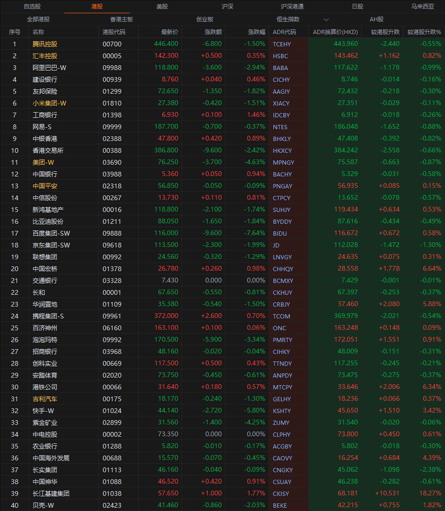Select the 快手-W stock row
The image size is (445, 511).
(x=222, y=411)
